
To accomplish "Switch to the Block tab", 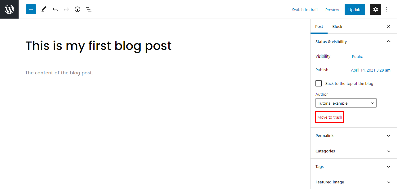I will pos(337,26).
